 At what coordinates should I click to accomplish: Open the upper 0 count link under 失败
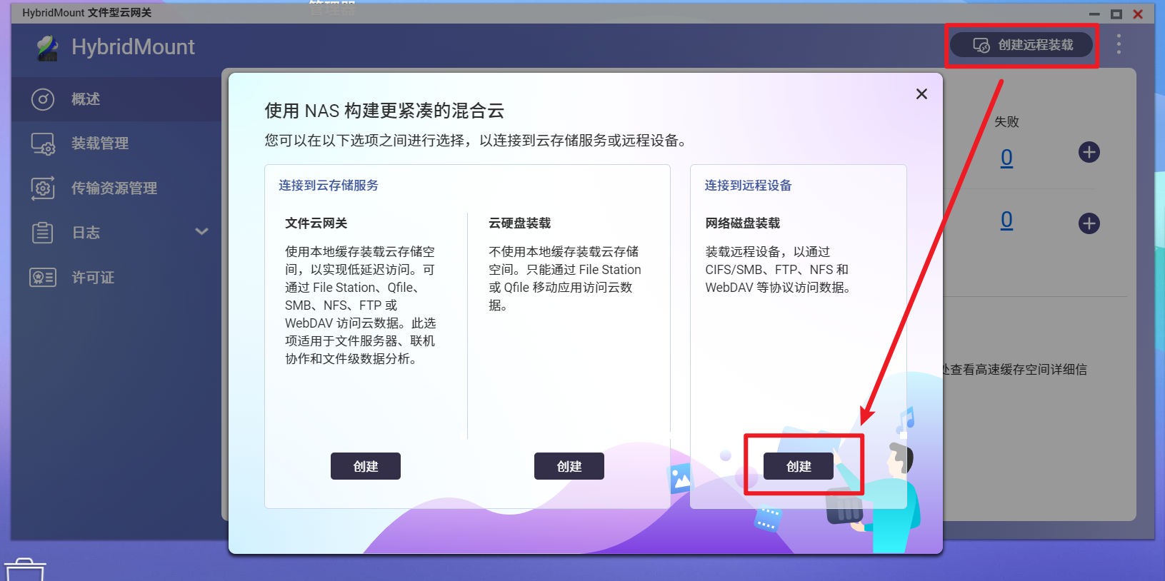point(1006,157)
